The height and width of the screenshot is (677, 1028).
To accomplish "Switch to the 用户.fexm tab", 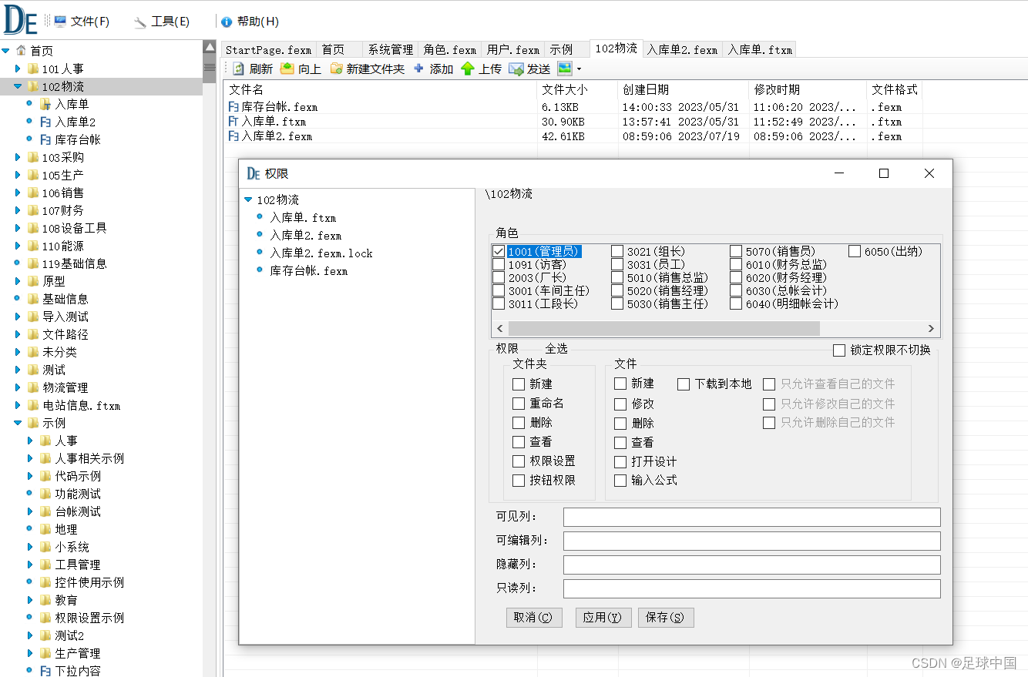I will 512,49.
